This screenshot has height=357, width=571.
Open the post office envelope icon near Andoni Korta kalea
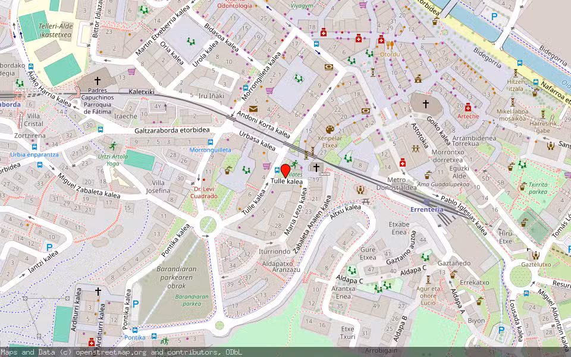pos(253,109)
